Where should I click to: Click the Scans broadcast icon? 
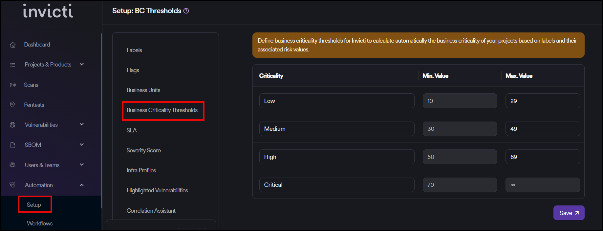(13, 85)
